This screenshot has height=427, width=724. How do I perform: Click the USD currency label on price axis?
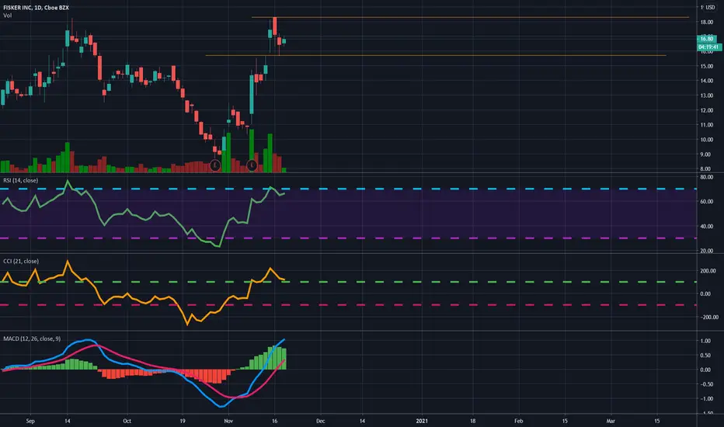(x=710, y=8)
